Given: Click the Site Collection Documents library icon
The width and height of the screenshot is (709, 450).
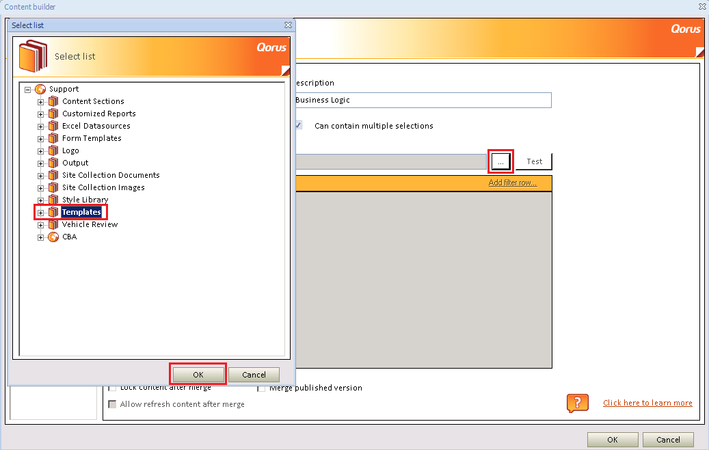Looking at the screenshot, I should tap(53, 175).
